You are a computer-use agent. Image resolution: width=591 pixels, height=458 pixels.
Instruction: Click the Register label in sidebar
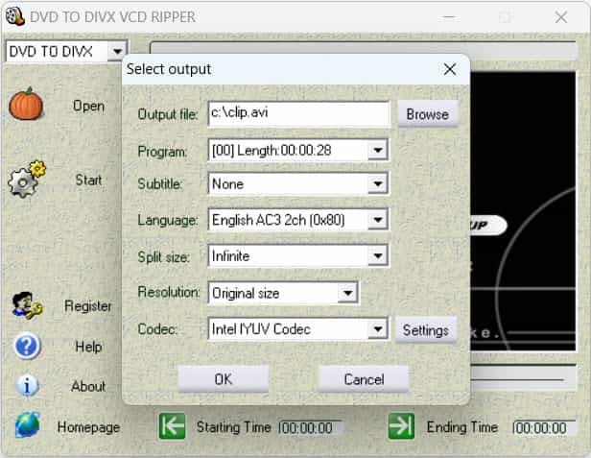(x=88, y=306)
